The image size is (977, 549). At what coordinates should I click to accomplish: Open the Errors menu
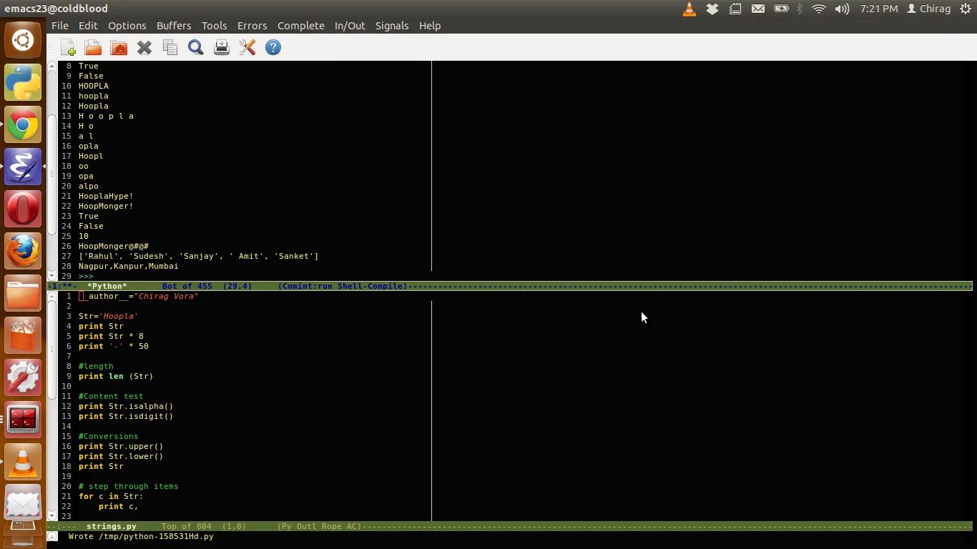[x=252, y=25]
